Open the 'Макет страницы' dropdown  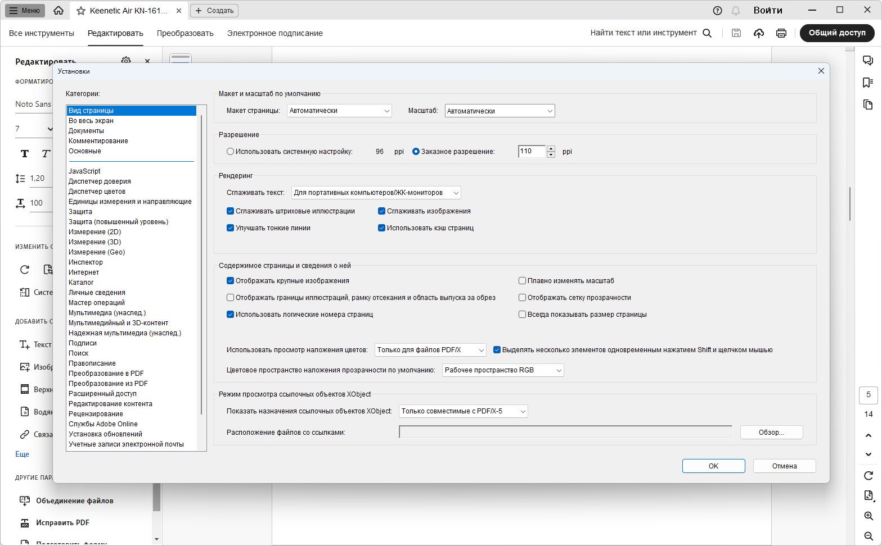pos(339,111)
